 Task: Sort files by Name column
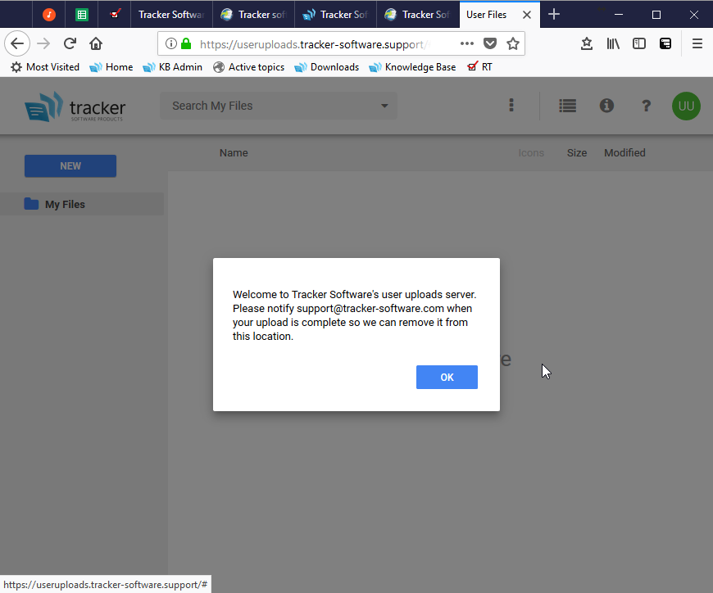(234, 153)
